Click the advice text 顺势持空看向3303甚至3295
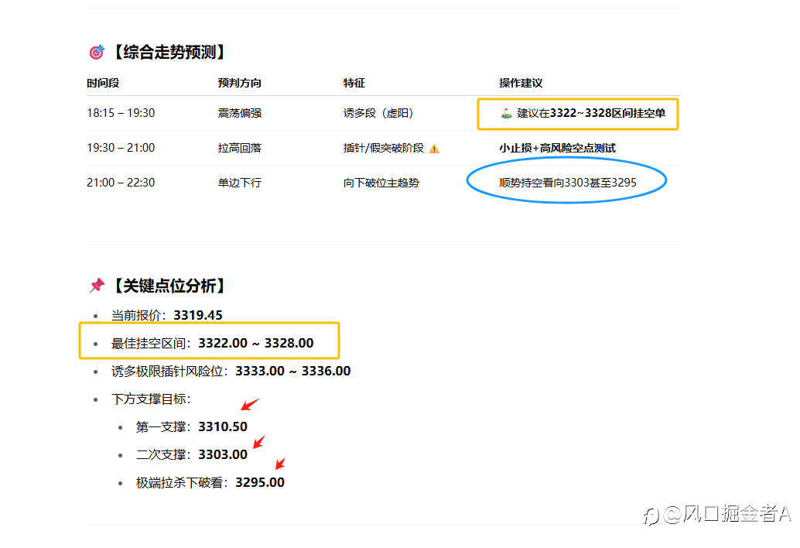This screenshot has height=548, width=800. [x=568, y=182]
